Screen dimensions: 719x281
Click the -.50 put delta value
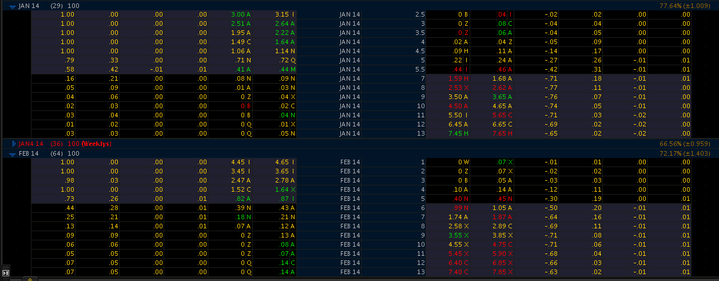pyautogui.click(x=550, y=208)
